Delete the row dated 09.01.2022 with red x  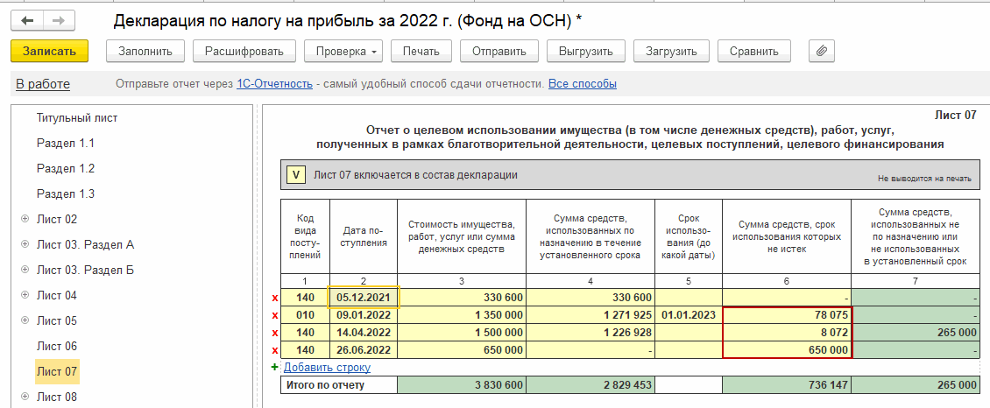point(274,315)
